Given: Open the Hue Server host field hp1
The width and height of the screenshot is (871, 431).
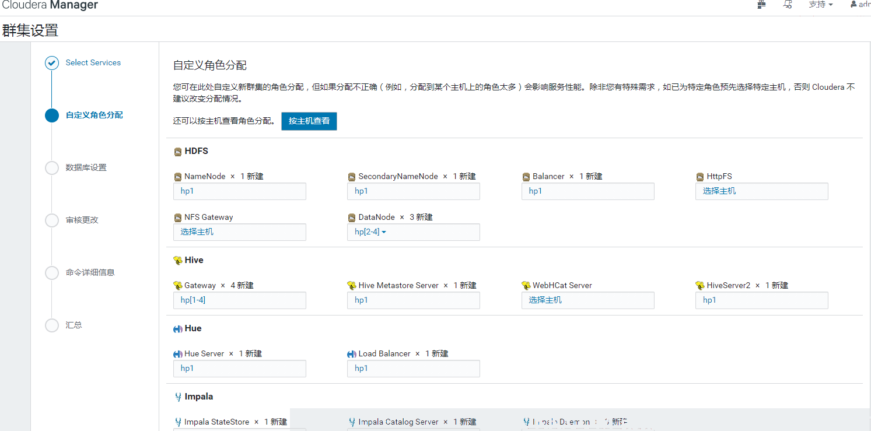Looking at the screenshot, I should (240, 369).
